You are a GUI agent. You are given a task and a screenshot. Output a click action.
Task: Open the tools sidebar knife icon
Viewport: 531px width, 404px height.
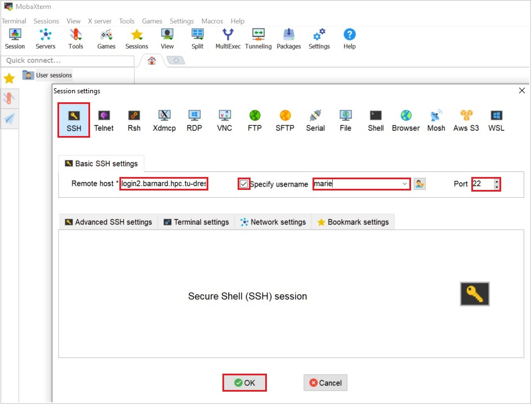pyautogui.click(x=9, y=98)
